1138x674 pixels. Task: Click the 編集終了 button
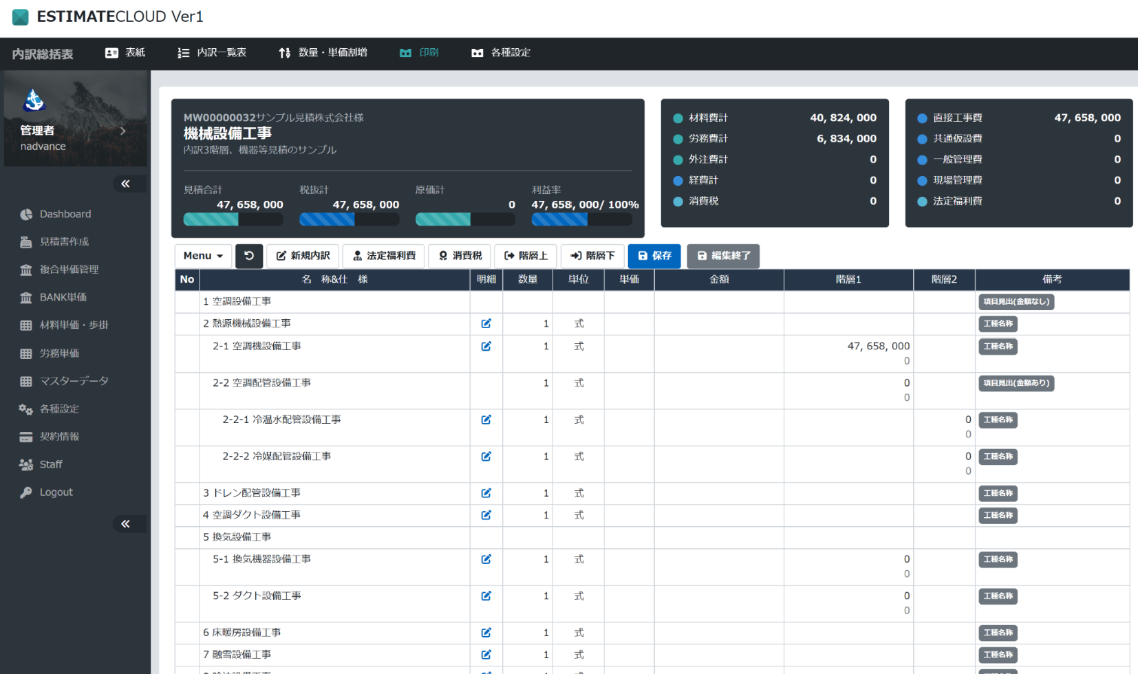(x=723, y=256)
